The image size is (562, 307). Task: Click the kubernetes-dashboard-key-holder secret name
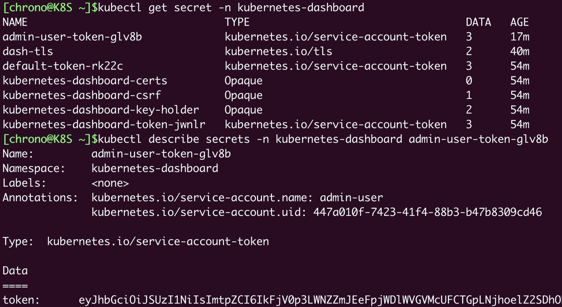(x=101, y=110)
